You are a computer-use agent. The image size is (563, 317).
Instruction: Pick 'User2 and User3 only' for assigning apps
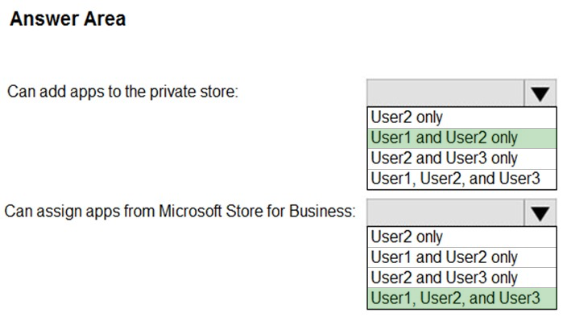462,278
